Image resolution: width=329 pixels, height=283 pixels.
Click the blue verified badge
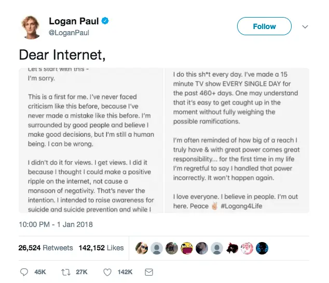coord(105,21)
